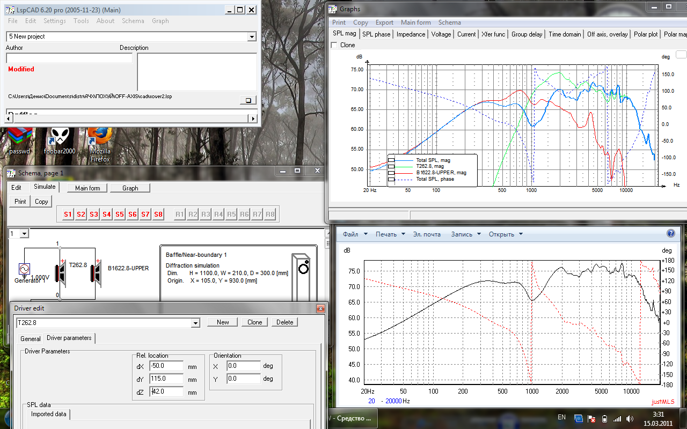Click the browse file button beside project path
Image resolution: width=687 pixels, height=429 pixels.
[248, 100]
